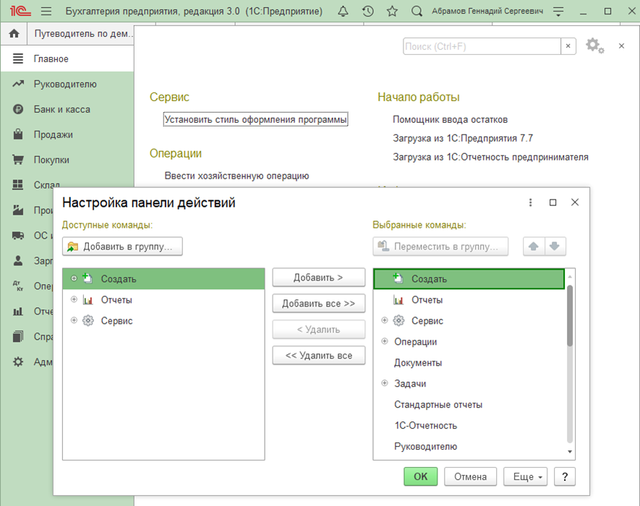
Task: Click the reference books icon in sidebar
Action: point(18,336)
